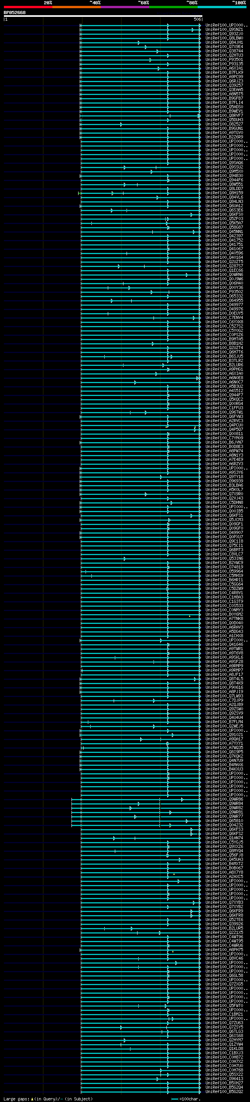Click hit name UniRef100_Q5FWT0
Screen dimensions: 250x1102
coord(224,1006)
